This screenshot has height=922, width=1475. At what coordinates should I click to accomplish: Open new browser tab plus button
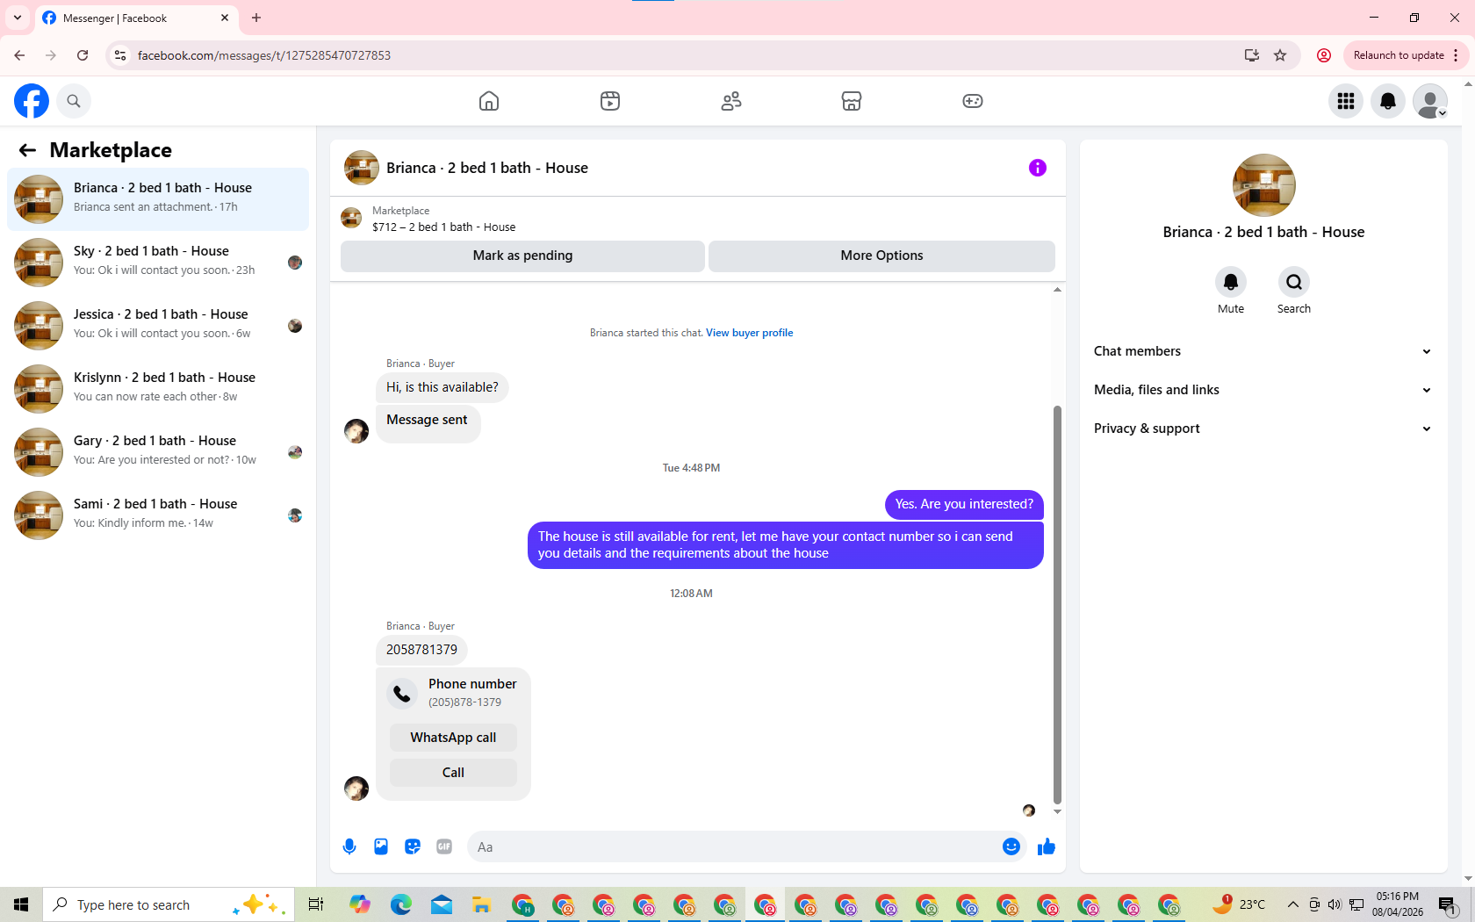click(256, 18)
